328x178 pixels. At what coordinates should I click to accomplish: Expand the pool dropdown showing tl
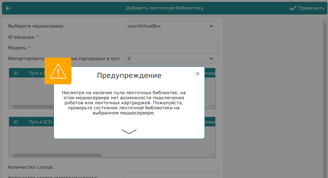point(171,58)
